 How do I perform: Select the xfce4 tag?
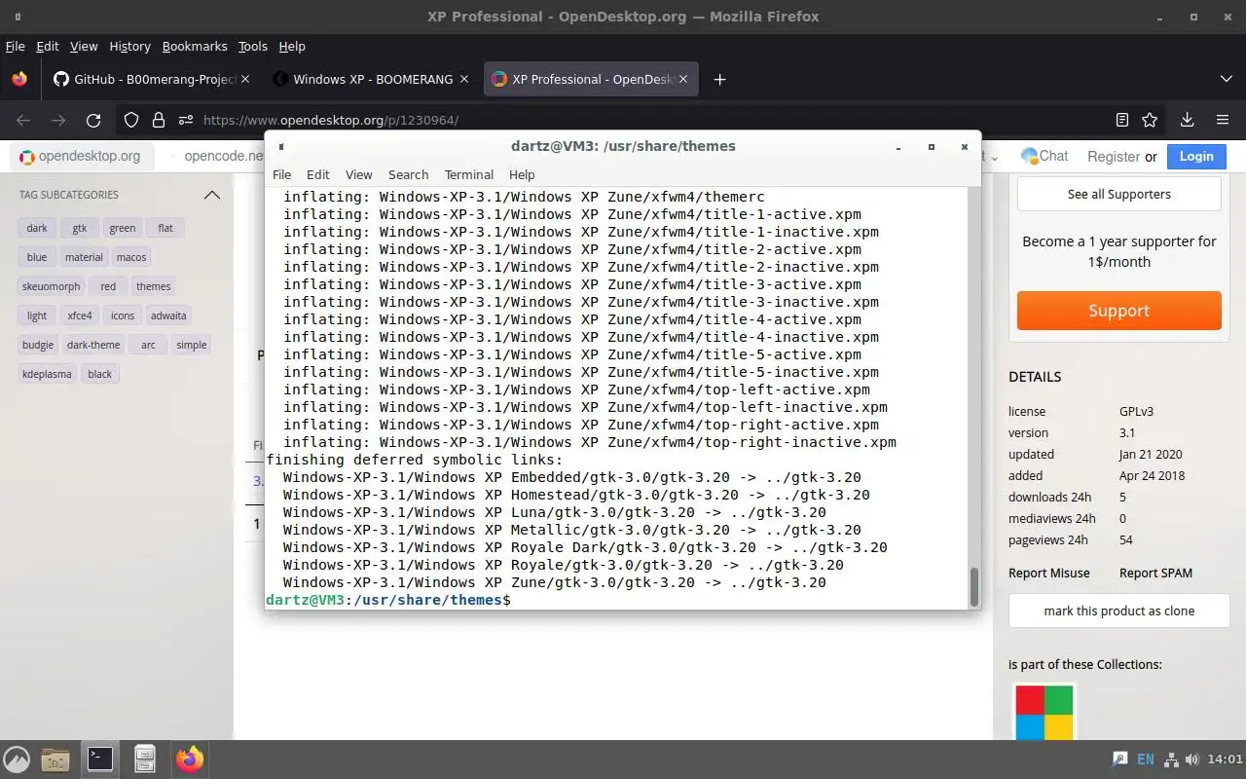click(80, 315)
